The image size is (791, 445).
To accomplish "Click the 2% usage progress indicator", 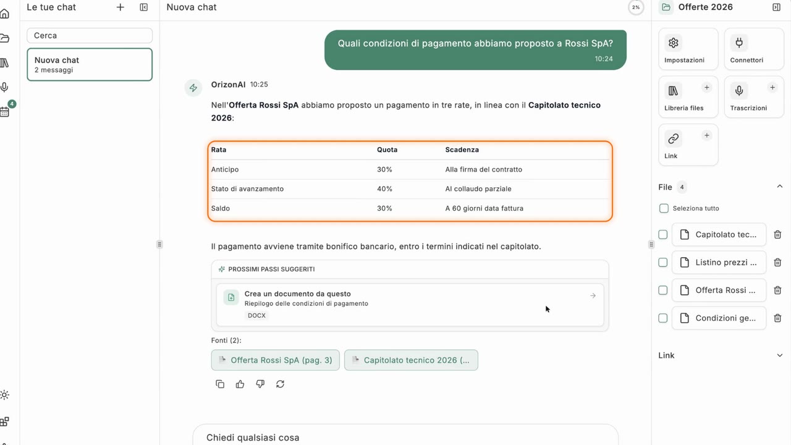I will [x=635, y=7].
